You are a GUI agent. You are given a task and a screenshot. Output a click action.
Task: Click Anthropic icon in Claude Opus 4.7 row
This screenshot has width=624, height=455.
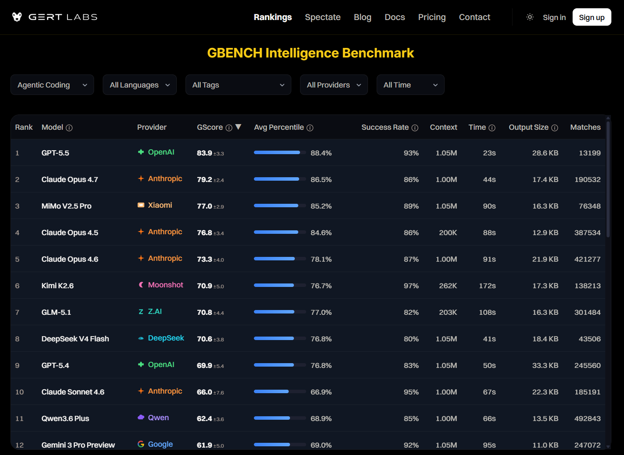(141, 179)
